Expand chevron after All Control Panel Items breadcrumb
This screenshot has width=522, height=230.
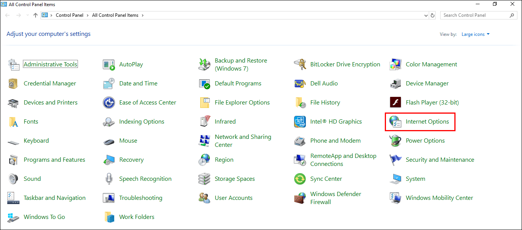tap(143, 15)
